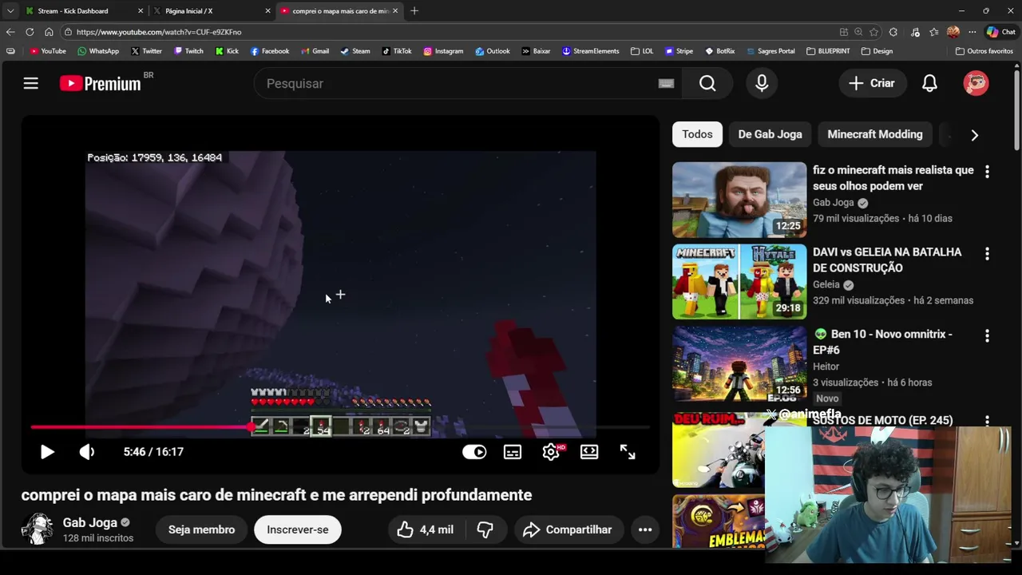
Task: Click the page vertical scrollbar
Action: [1016, 112]
